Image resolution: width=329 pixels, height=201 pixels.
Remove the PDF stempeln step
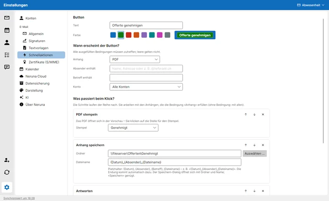click(x=263, y=114)
